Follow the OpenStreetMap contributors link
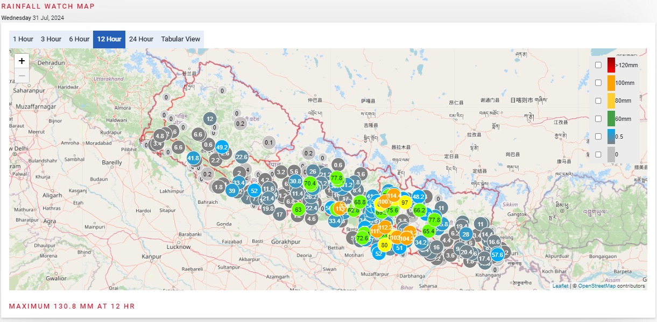The image size is (657, 322). pos(597,286)
